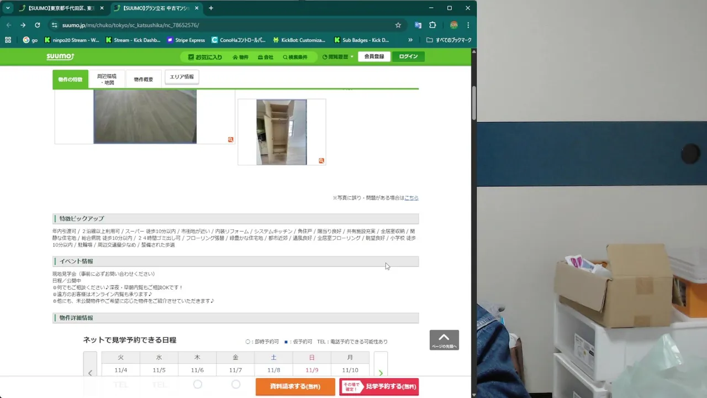Open 検索条件 saved search conditions
The image size is (707, 398).
tap(295, 57)
